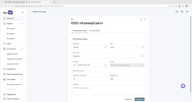
Task: Delete client with trash icon
Action: [x=141, y=19]
